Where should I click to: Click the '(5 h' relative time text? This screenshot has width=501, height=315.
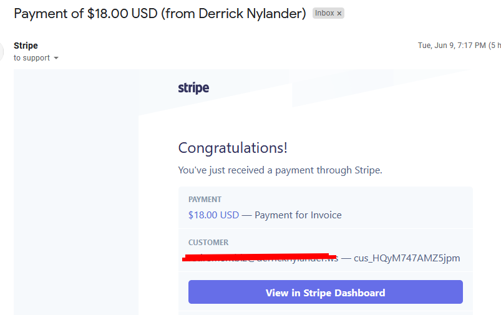(x=494, y=46)
